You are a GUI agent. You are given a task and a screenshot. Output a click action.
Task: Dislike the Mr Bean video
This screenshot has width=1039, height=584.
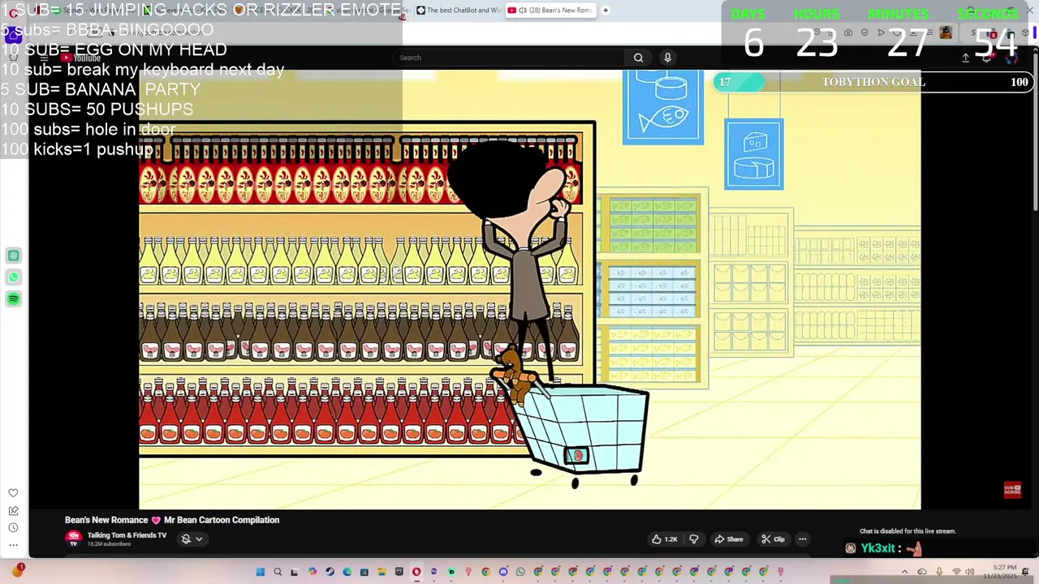694,539
